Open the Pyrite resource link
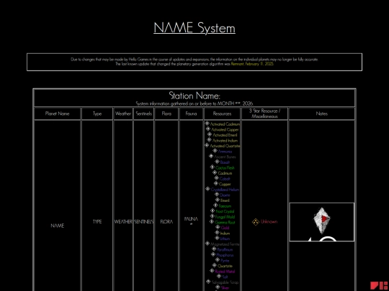 click(225, 261)
